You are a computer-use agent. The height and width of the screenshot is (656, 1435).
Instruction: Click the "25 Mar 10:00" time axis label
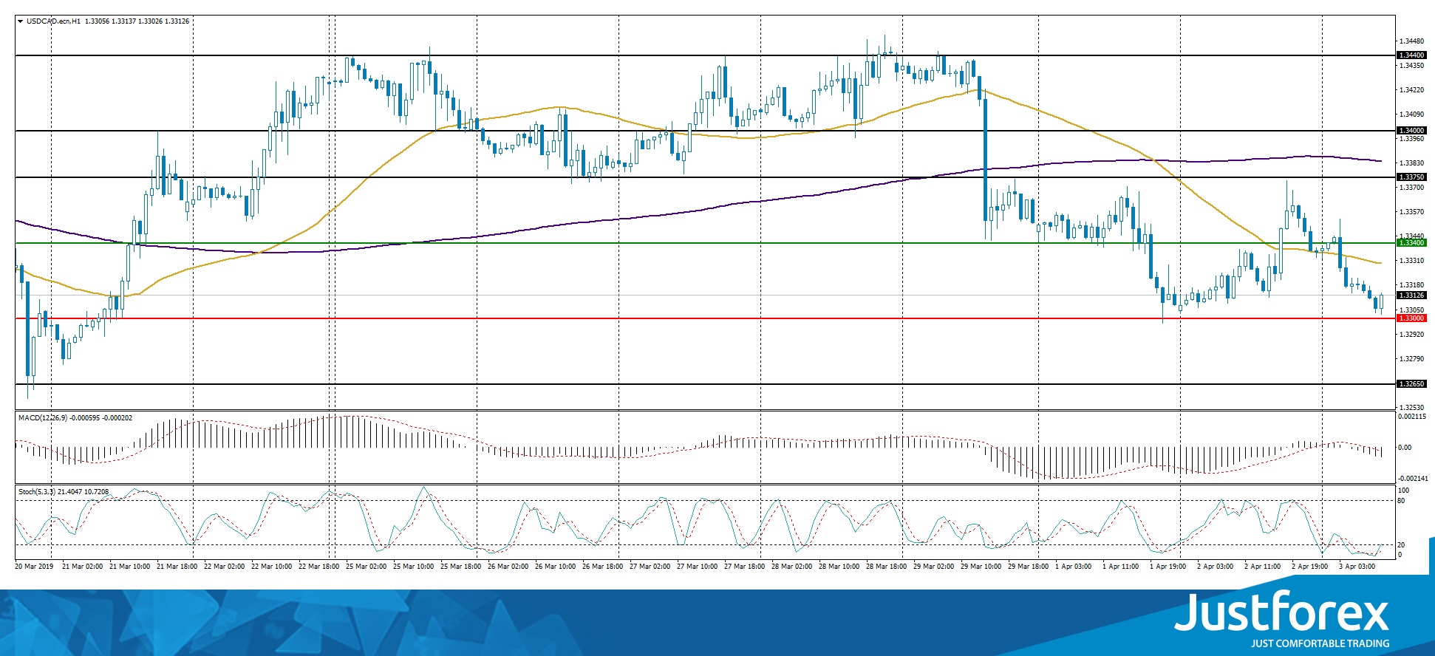point(414,567)
